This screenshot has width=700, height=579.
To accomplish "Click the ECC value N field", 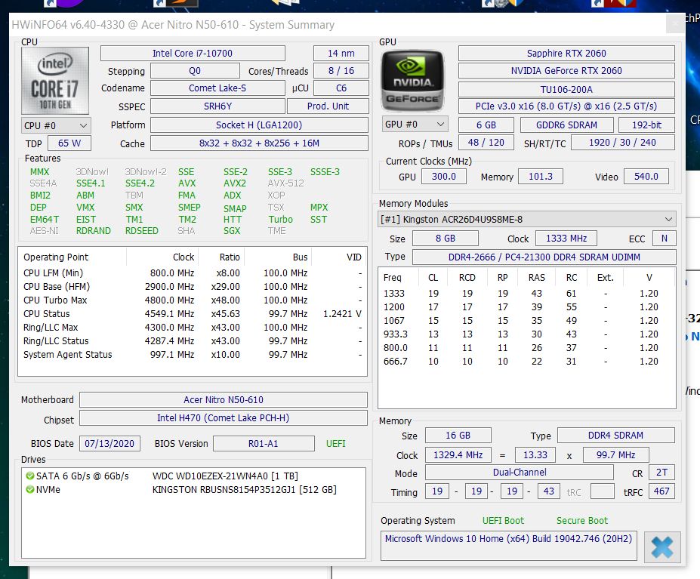I will [665, 239].
